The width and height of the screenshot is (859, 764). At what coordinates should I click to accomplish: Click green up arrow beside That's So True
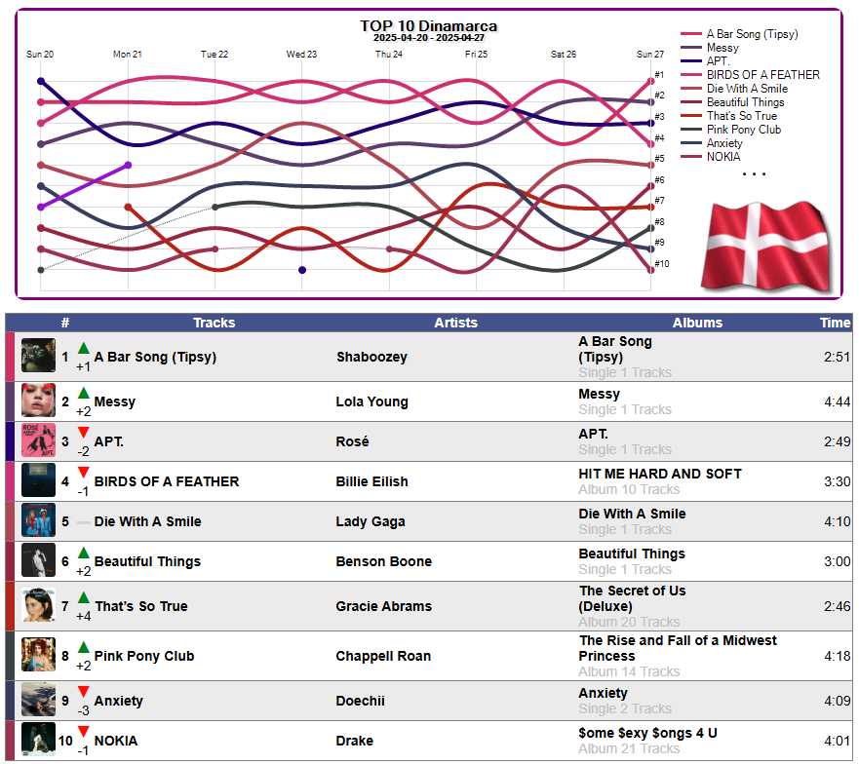83,598
